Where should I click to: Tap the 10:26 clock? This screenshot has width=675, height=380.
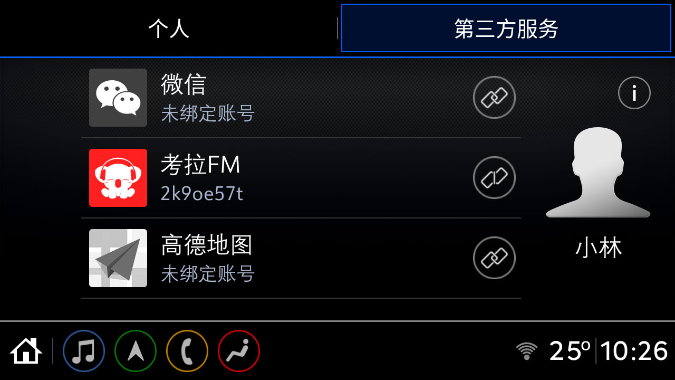click(634, 351)
